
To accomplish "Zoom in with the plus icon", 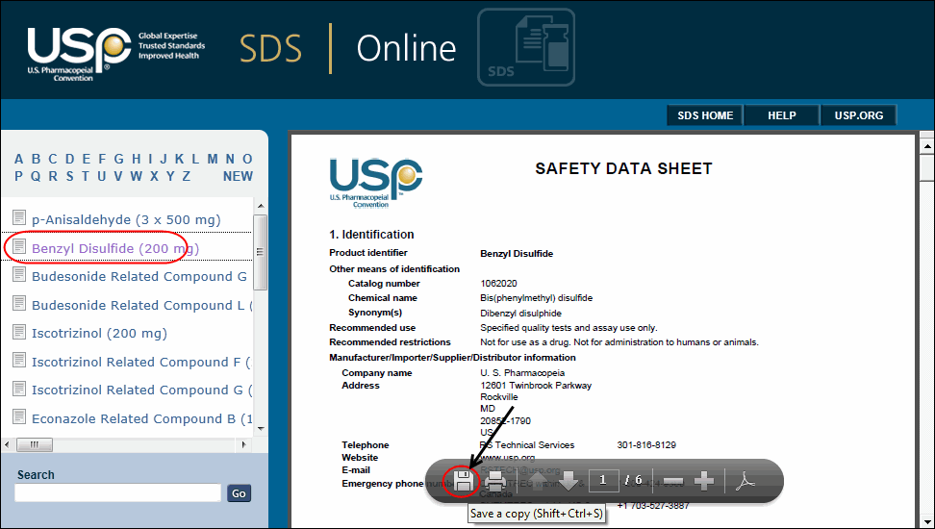I will coord(704,481).
